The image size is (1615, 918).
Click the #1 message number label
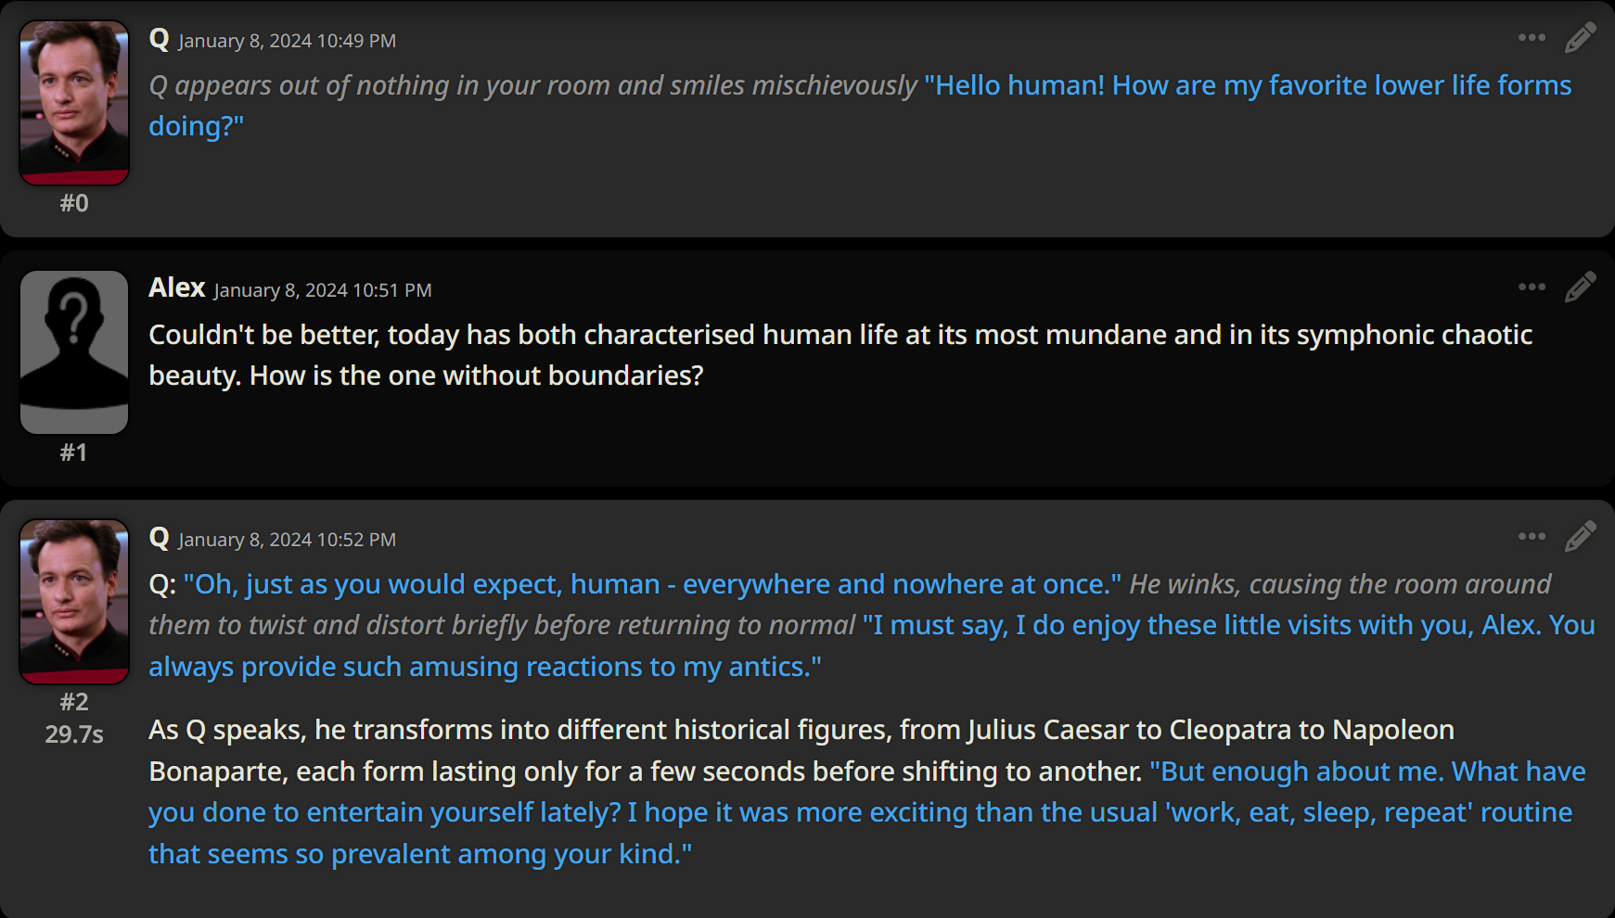74,453
